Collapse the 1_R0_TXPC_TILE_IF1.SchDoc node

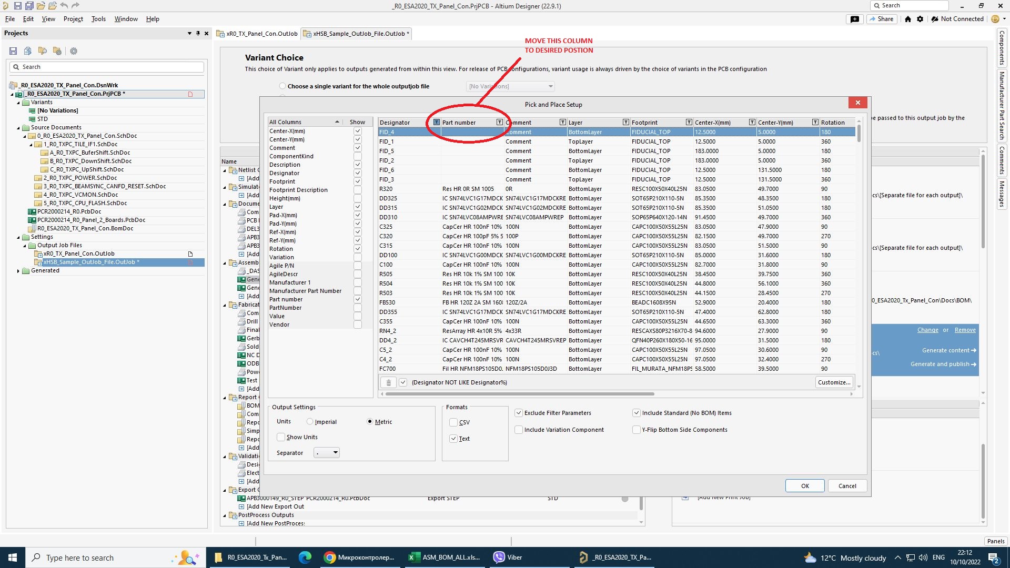[31, 145]
